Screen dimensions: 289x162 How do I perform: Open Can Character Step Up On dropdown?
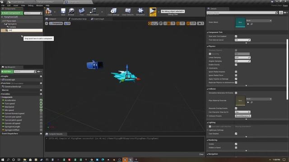coord(242,112)
